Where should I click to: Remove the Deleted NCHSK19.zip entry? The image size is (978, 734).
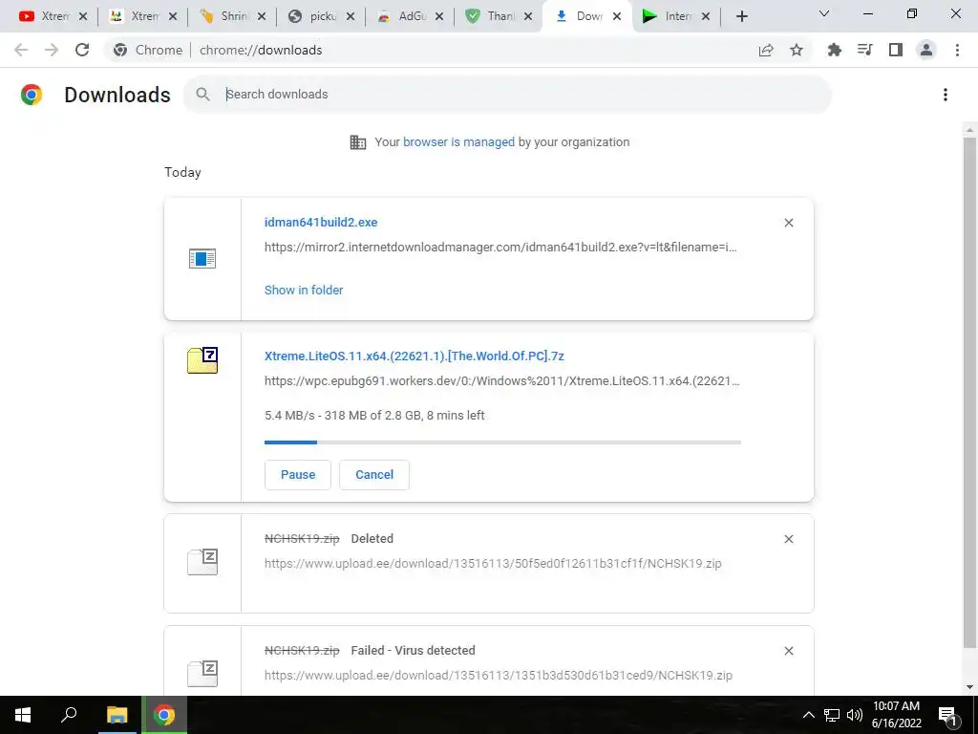789,539
